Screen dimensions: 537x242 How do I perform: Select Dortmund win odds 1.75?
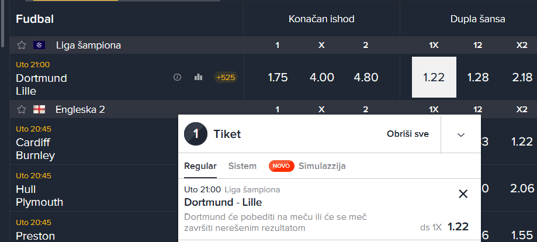point(278,77)
